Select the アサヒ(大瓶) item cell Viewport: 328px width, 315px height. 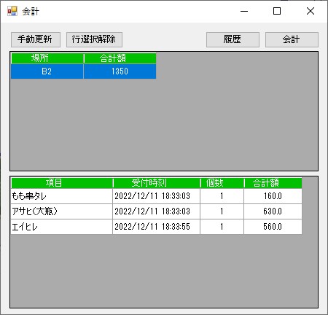click(62, 211)
